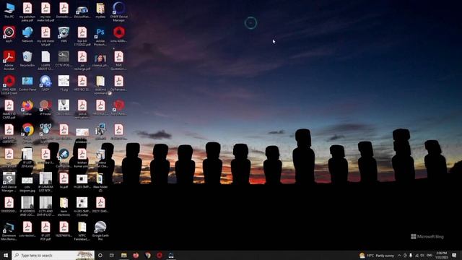462x260 pixels.
Task: Open the Windows Start menu
Action: coord(6,255)
